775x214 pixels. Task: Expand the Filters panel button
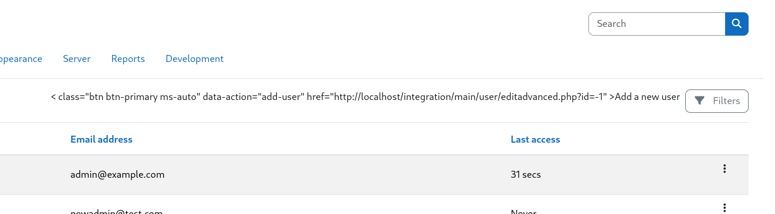717,101
